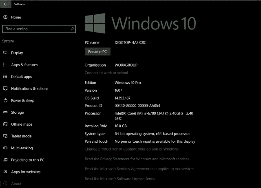Click Product ID 00330-80000-00000-AA054
Viewport: 261px width, 188px height.
137,106
